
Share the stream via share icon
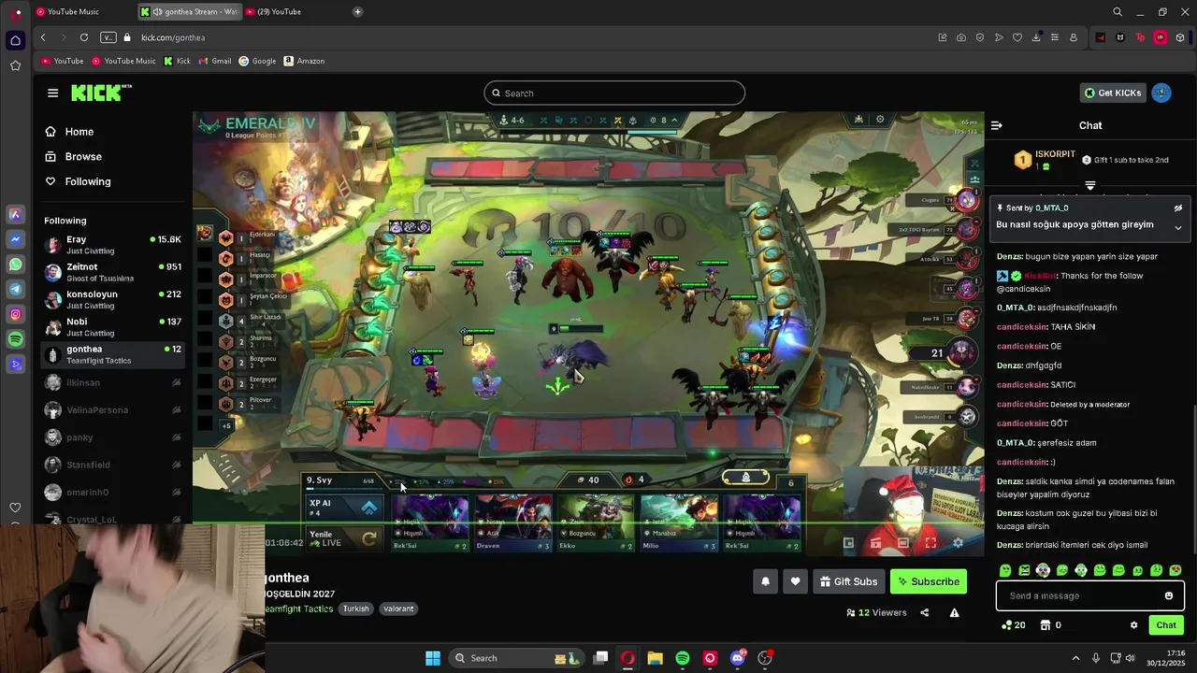click(x=924, y=612)
